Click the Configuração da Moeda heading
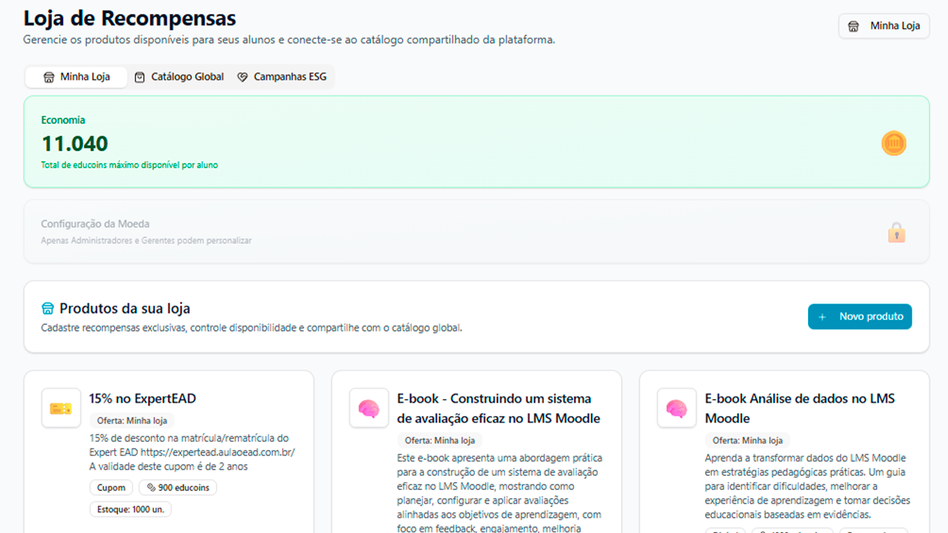Screen dimensions: 948x533 tap(95, 224)
